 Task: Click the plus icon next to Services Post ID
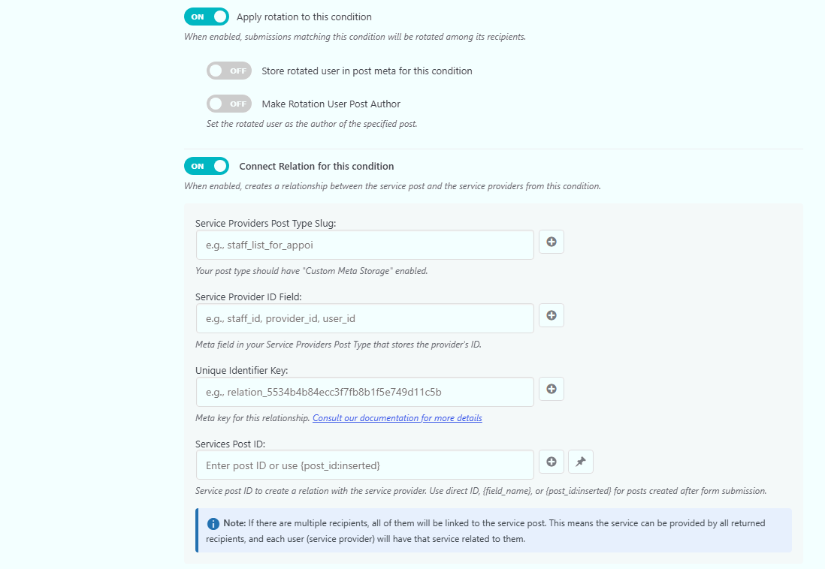[x=552, y=462]
